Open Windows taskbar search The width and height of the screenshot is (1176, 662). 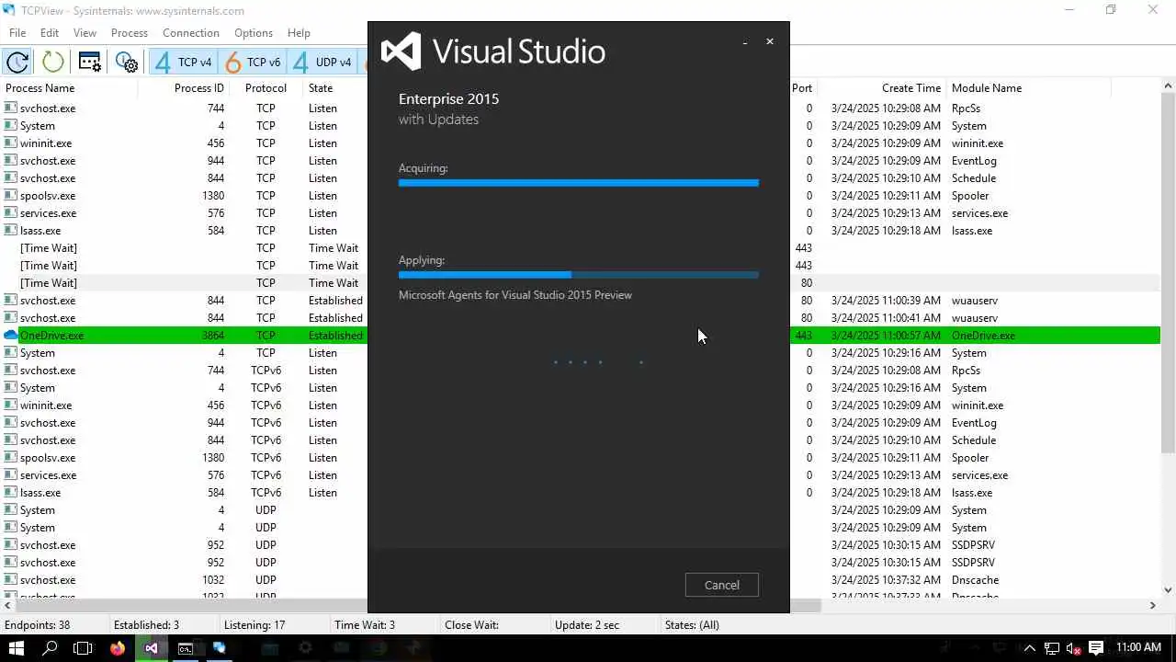pos(51,648)
